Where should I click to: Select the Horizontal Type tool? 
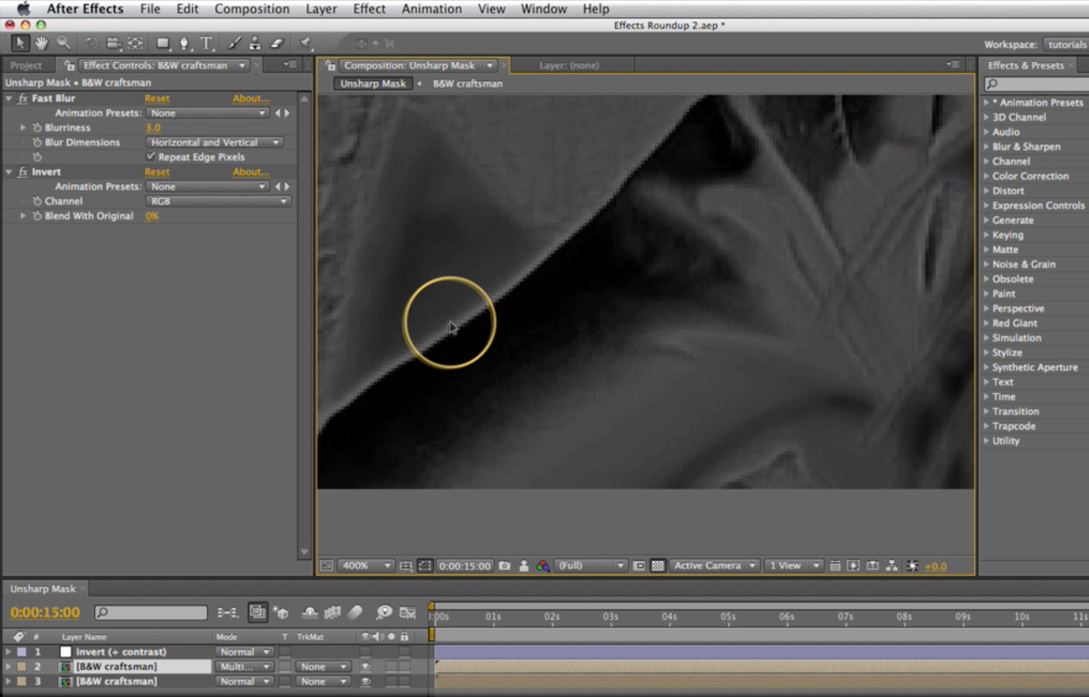coord(206,43)
